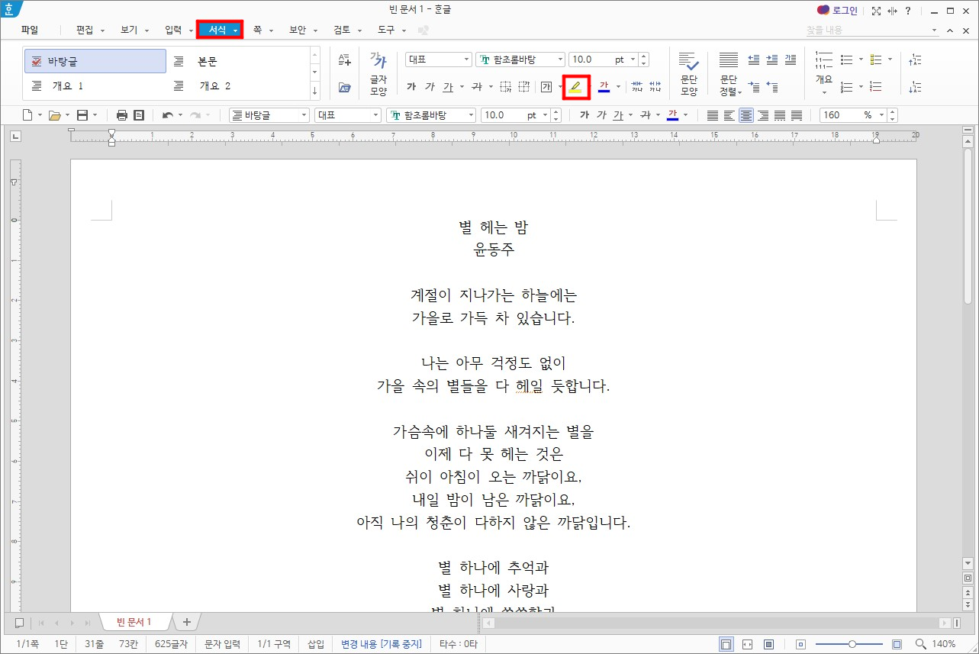This screenshot has height=654, width=979.
Task: Expand the font color dropdown arrow in ribbon
Action: (618, 86)
